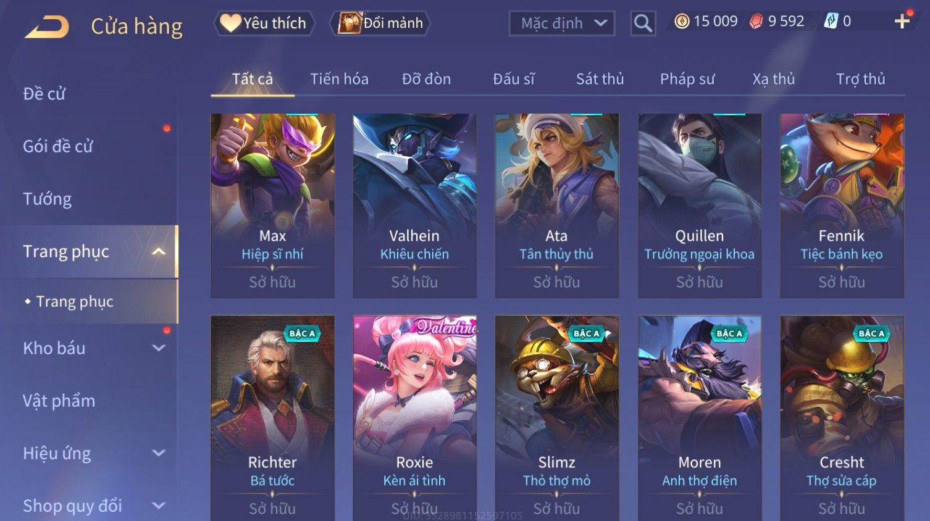Viewport: 930px width, 521px height.
Task: Open the Tướng sidebar menu
Action: click(x=47, y=199)
